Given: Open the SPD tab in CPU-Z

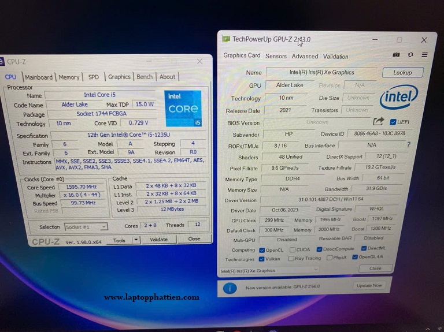Looking at the screenshot, I should [94, 77].
